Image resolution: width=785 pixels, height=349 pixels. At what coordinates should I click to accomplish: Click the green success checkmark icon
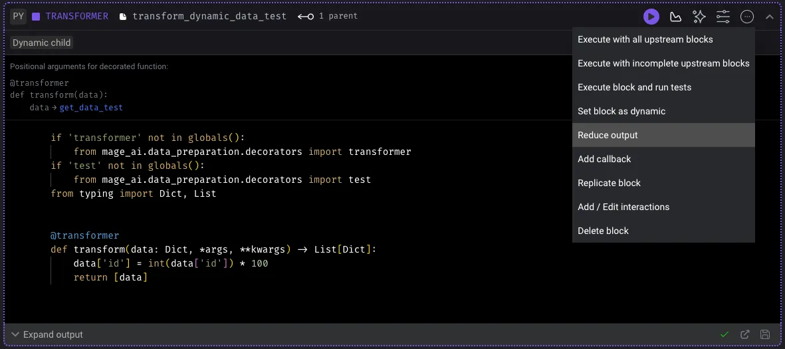point(724,334)
